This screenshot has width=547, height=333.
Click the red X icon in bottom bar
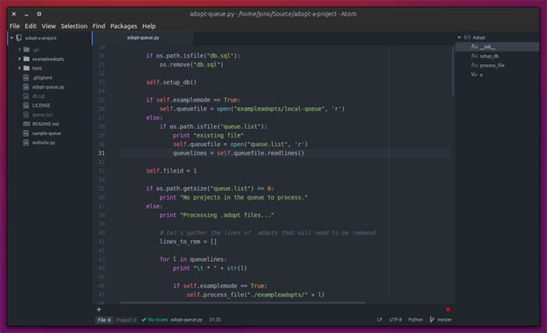[448, 310]
